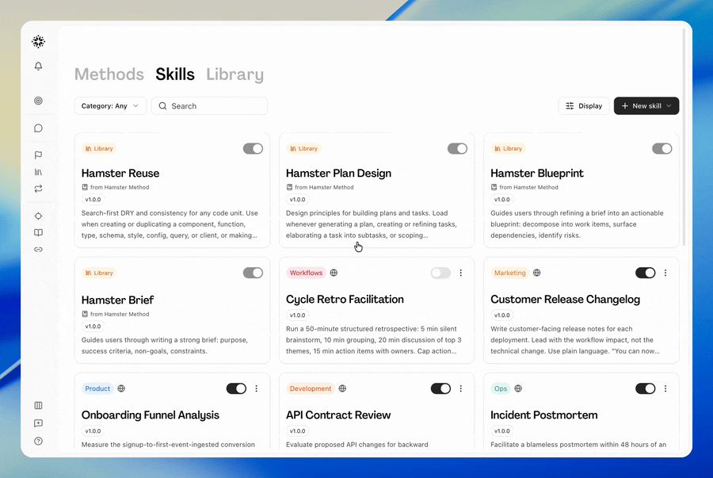Click globe icon on Cycle Retro Facilitation card
Viewport: 713px width, 478px height.
point(334,273)
